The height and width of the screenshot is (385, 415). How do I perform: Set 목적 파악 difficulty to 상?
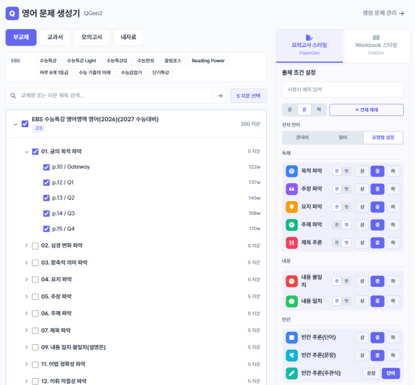point(362,171)
